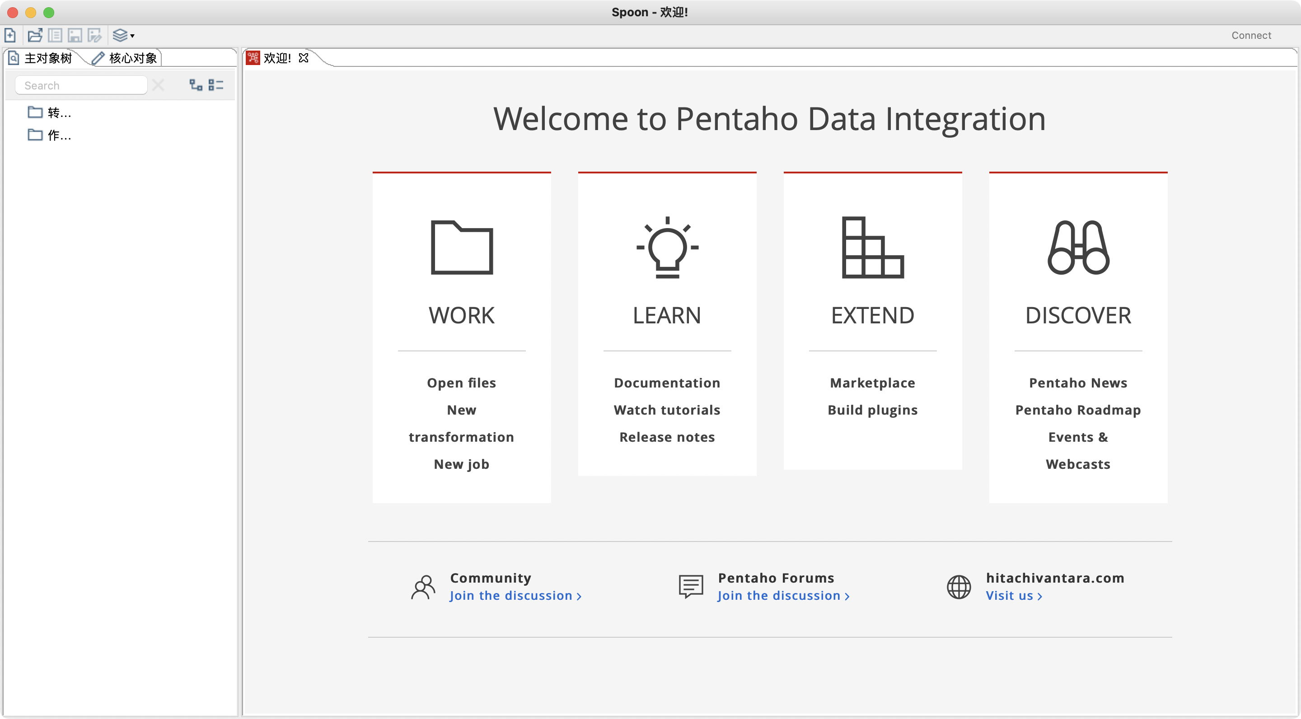Click the Save As toolbar icon
The image size is (1301, 719).
click(x=94, y=35)
